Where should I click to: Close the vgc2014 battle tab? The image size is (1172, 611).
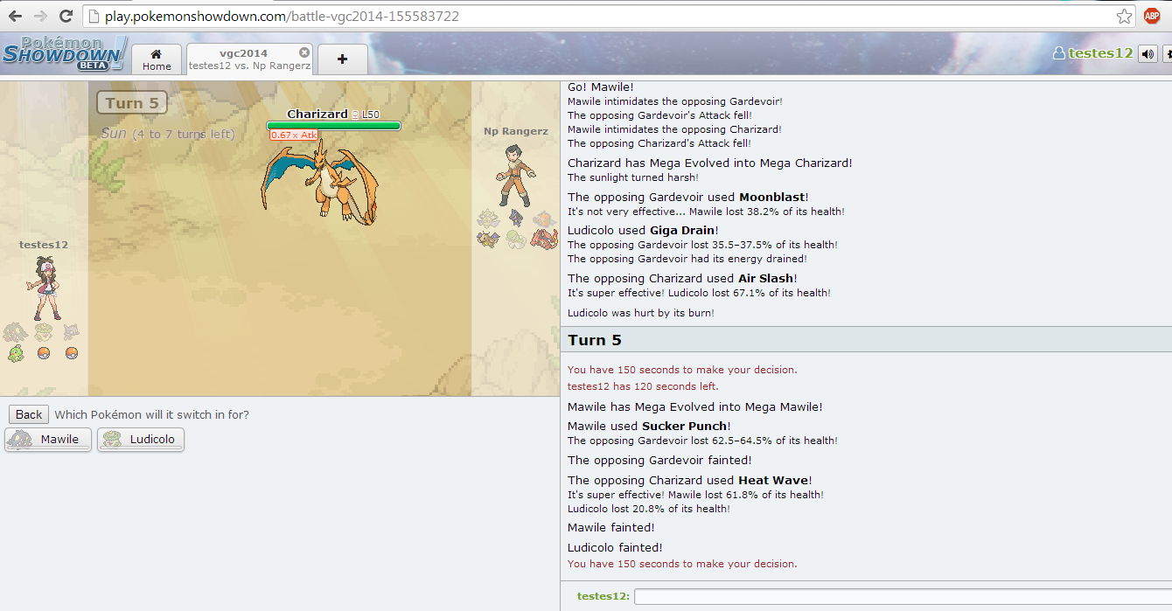point(304,52)
